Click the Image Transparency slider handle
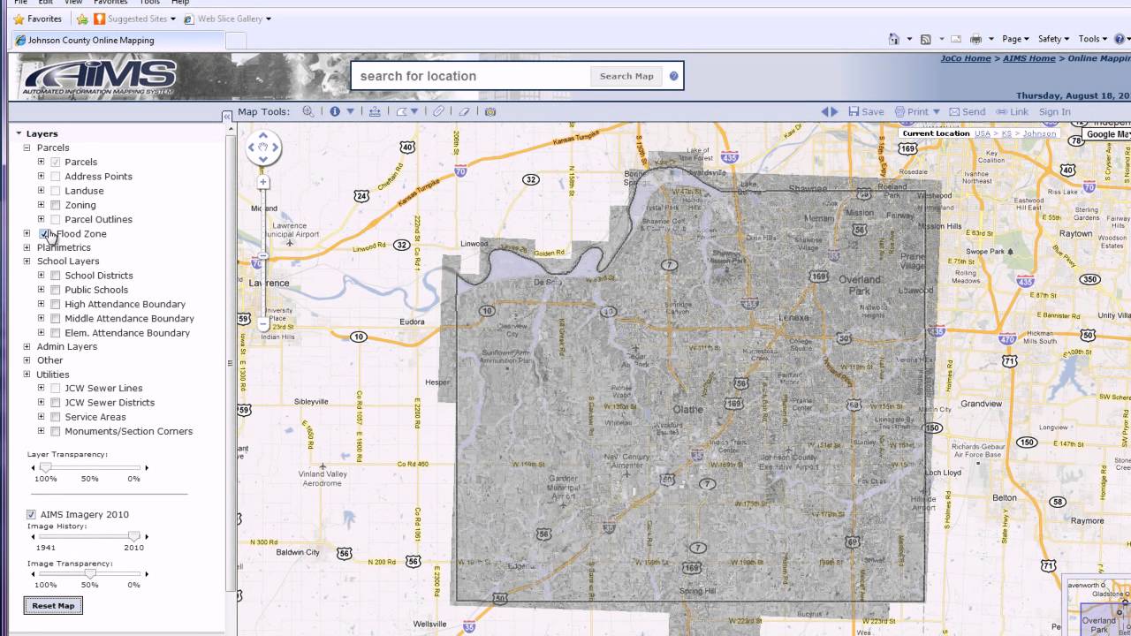The height and width of the screenshot is (636, 1131). click(89, 573)
